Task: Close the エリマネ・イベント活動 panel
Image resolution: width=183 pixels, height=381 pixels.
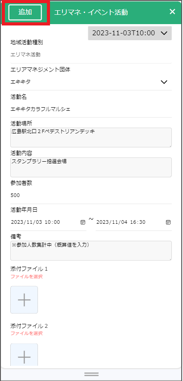Action: pos(172,12)
